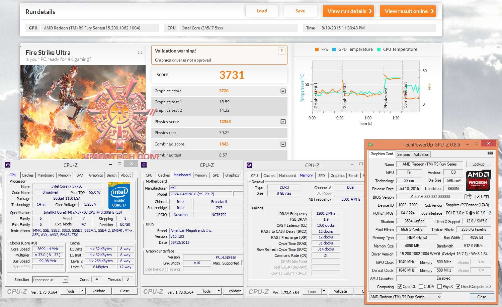This screenshot has width=502, height=307.
Task: Click the BIOS Version field in GPU-Z
Action: [429, 197]
